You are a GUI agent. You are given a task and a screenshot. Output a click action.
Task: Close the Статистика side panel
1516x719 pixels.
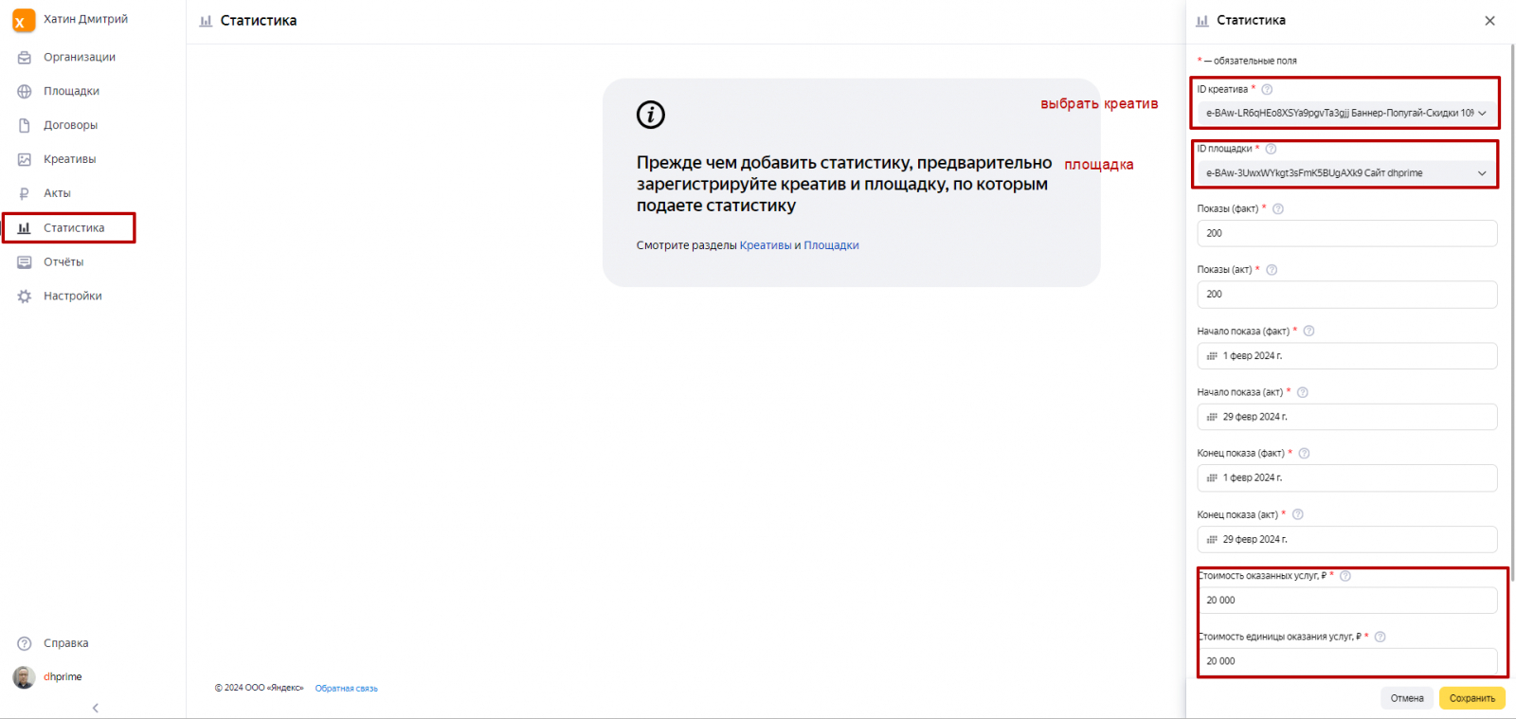pos(1489,21)
